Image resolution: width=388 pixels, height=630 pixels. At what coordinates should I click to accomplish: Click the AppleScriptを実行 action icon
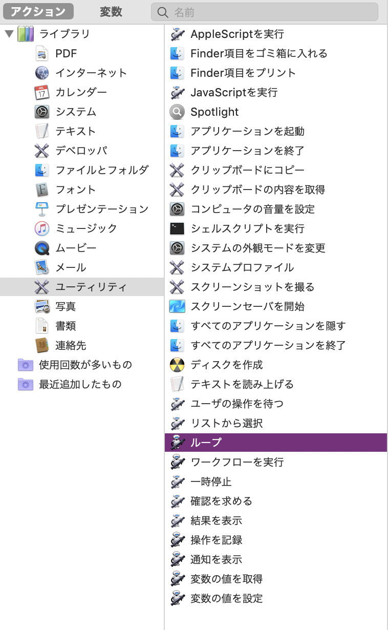point(177,34)
